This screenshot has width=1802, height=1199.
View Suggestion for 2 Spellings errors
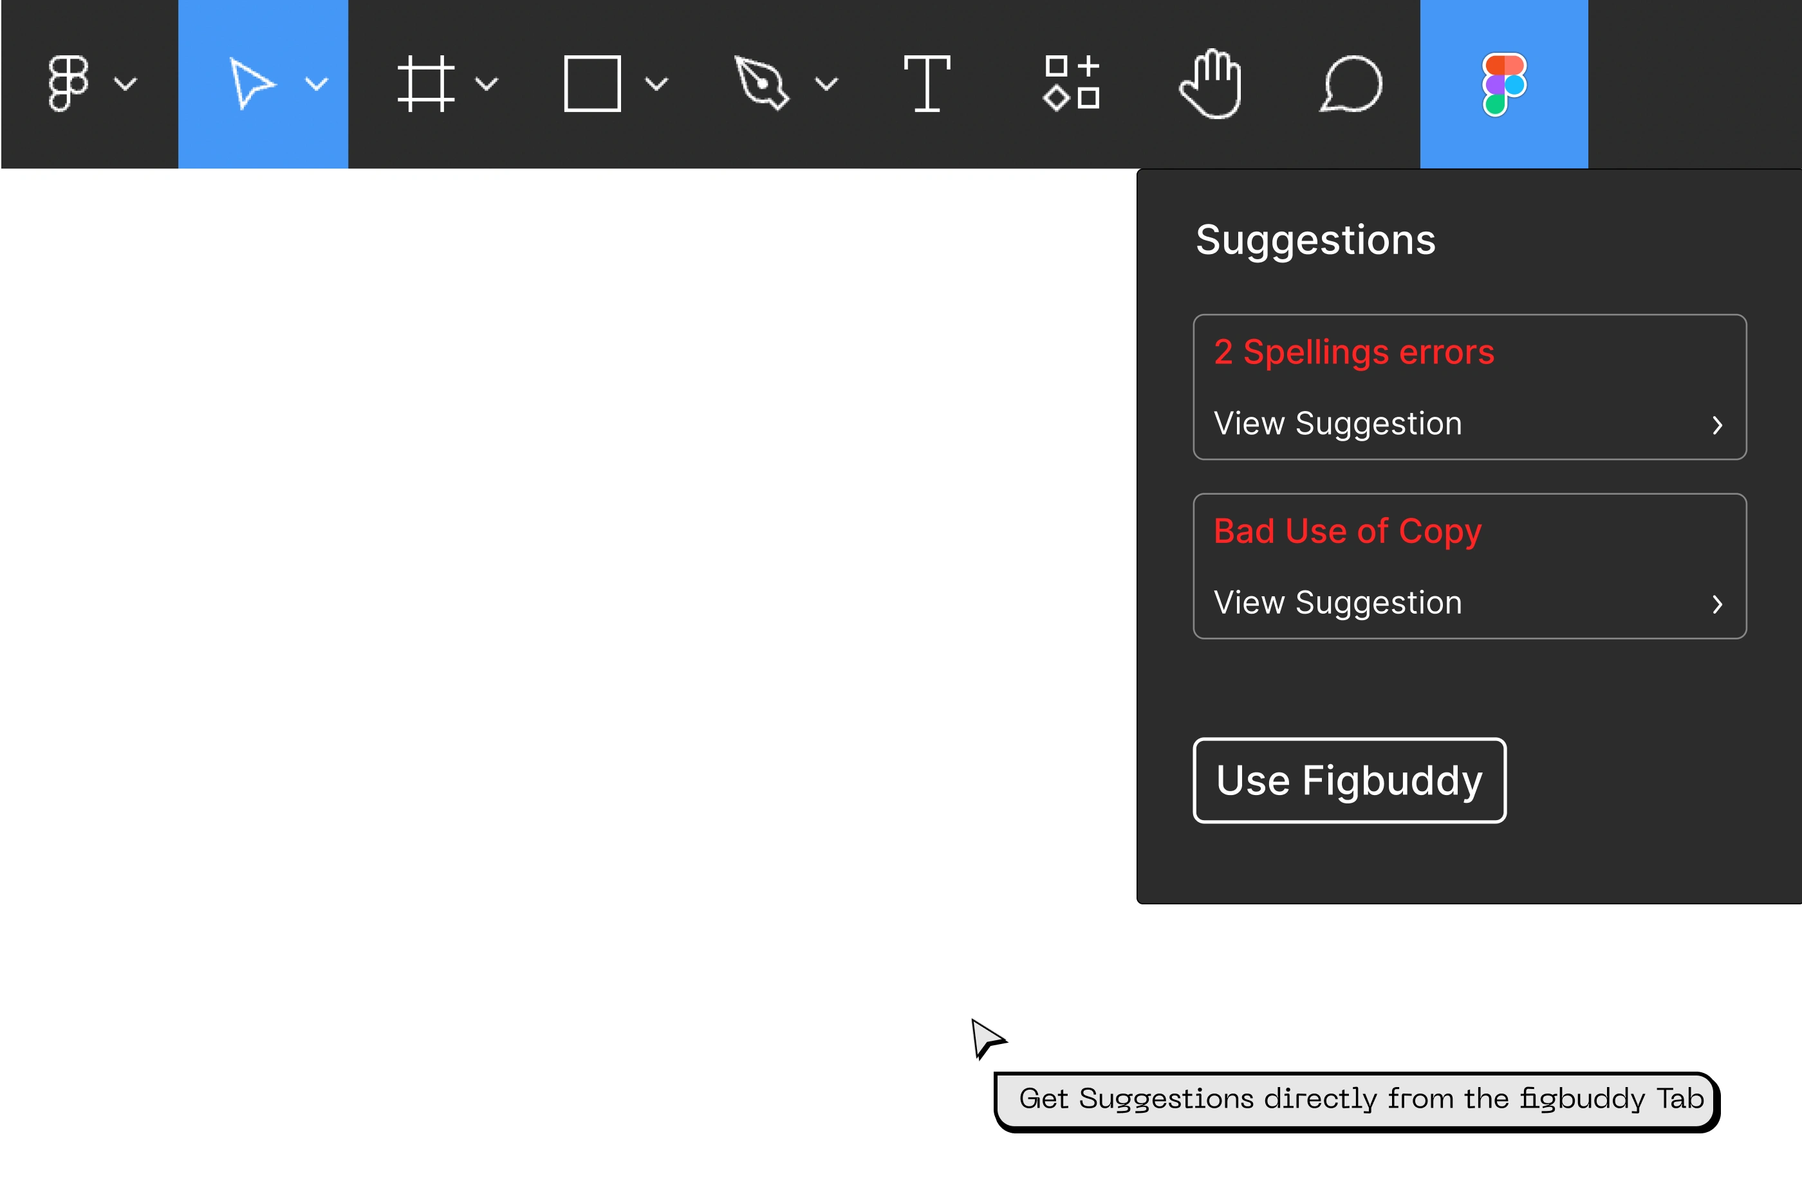(x=1338, y=424)
